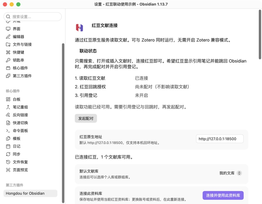The height and width of the screenshot is (204, 262).
Task: Click the 发起配对 button
Action: [86, 118]
